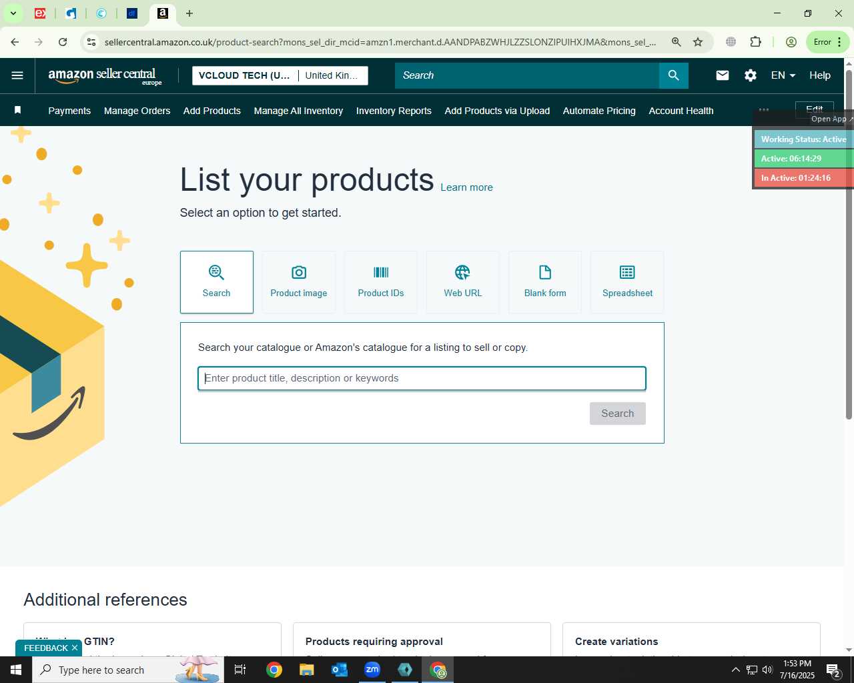The width and height of the screenshot is (854, 683).
Task: Expand the three-dot overflow in nav bar
Action: click(x=764, y=109)
